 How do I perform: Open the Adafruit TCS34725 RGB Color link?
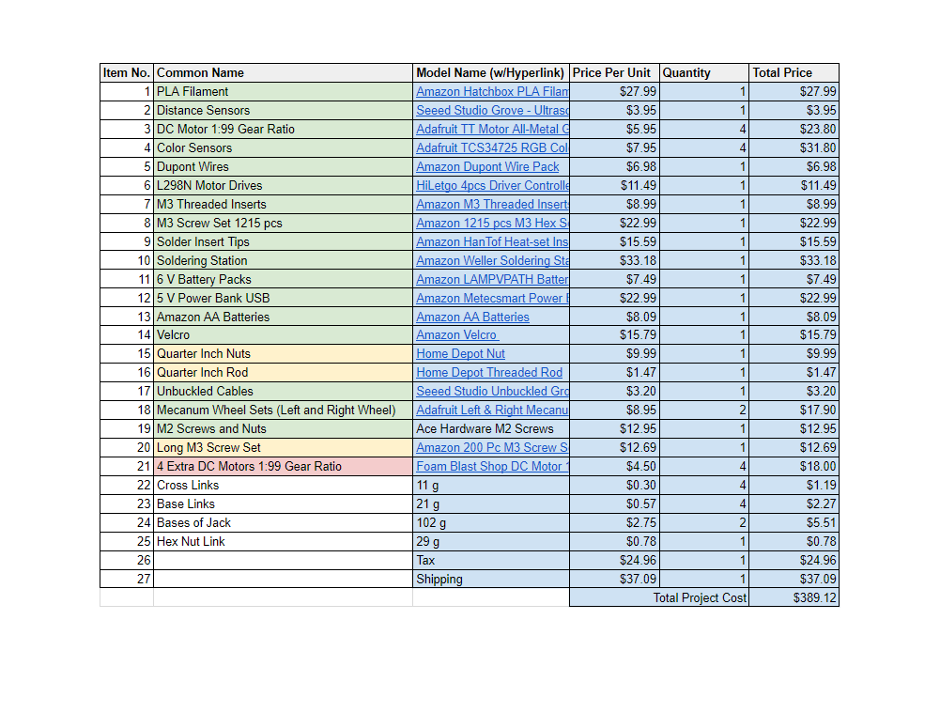point(492,147)
